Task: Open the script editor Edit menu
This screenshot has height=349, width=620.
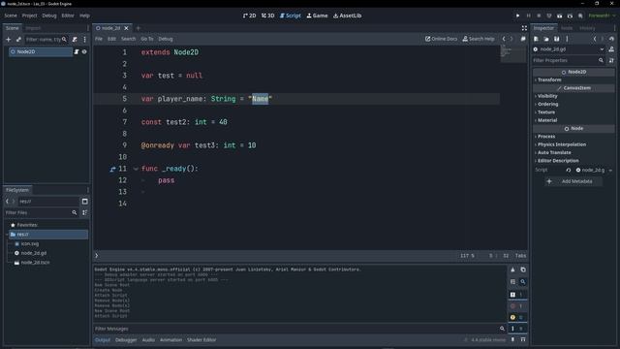Action: [x=112, y=39]
